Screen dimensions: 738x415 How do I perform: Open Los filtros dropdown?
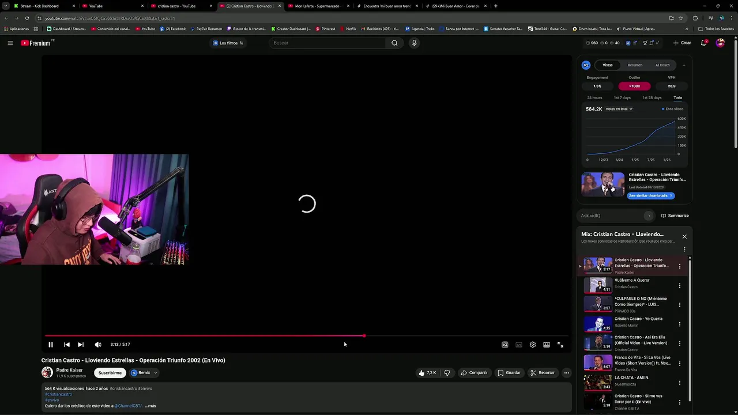coord(228,43)
